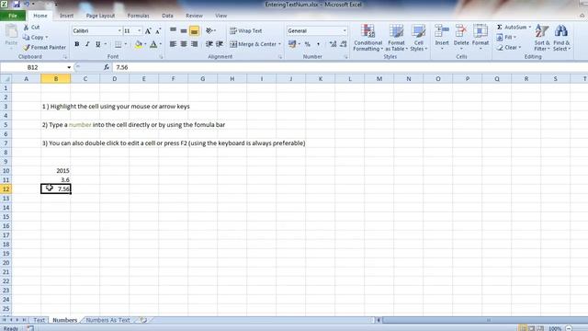Apply the yellow fill color bucket
The width and height of the screenshot is (588, 331).
(139, 44)
